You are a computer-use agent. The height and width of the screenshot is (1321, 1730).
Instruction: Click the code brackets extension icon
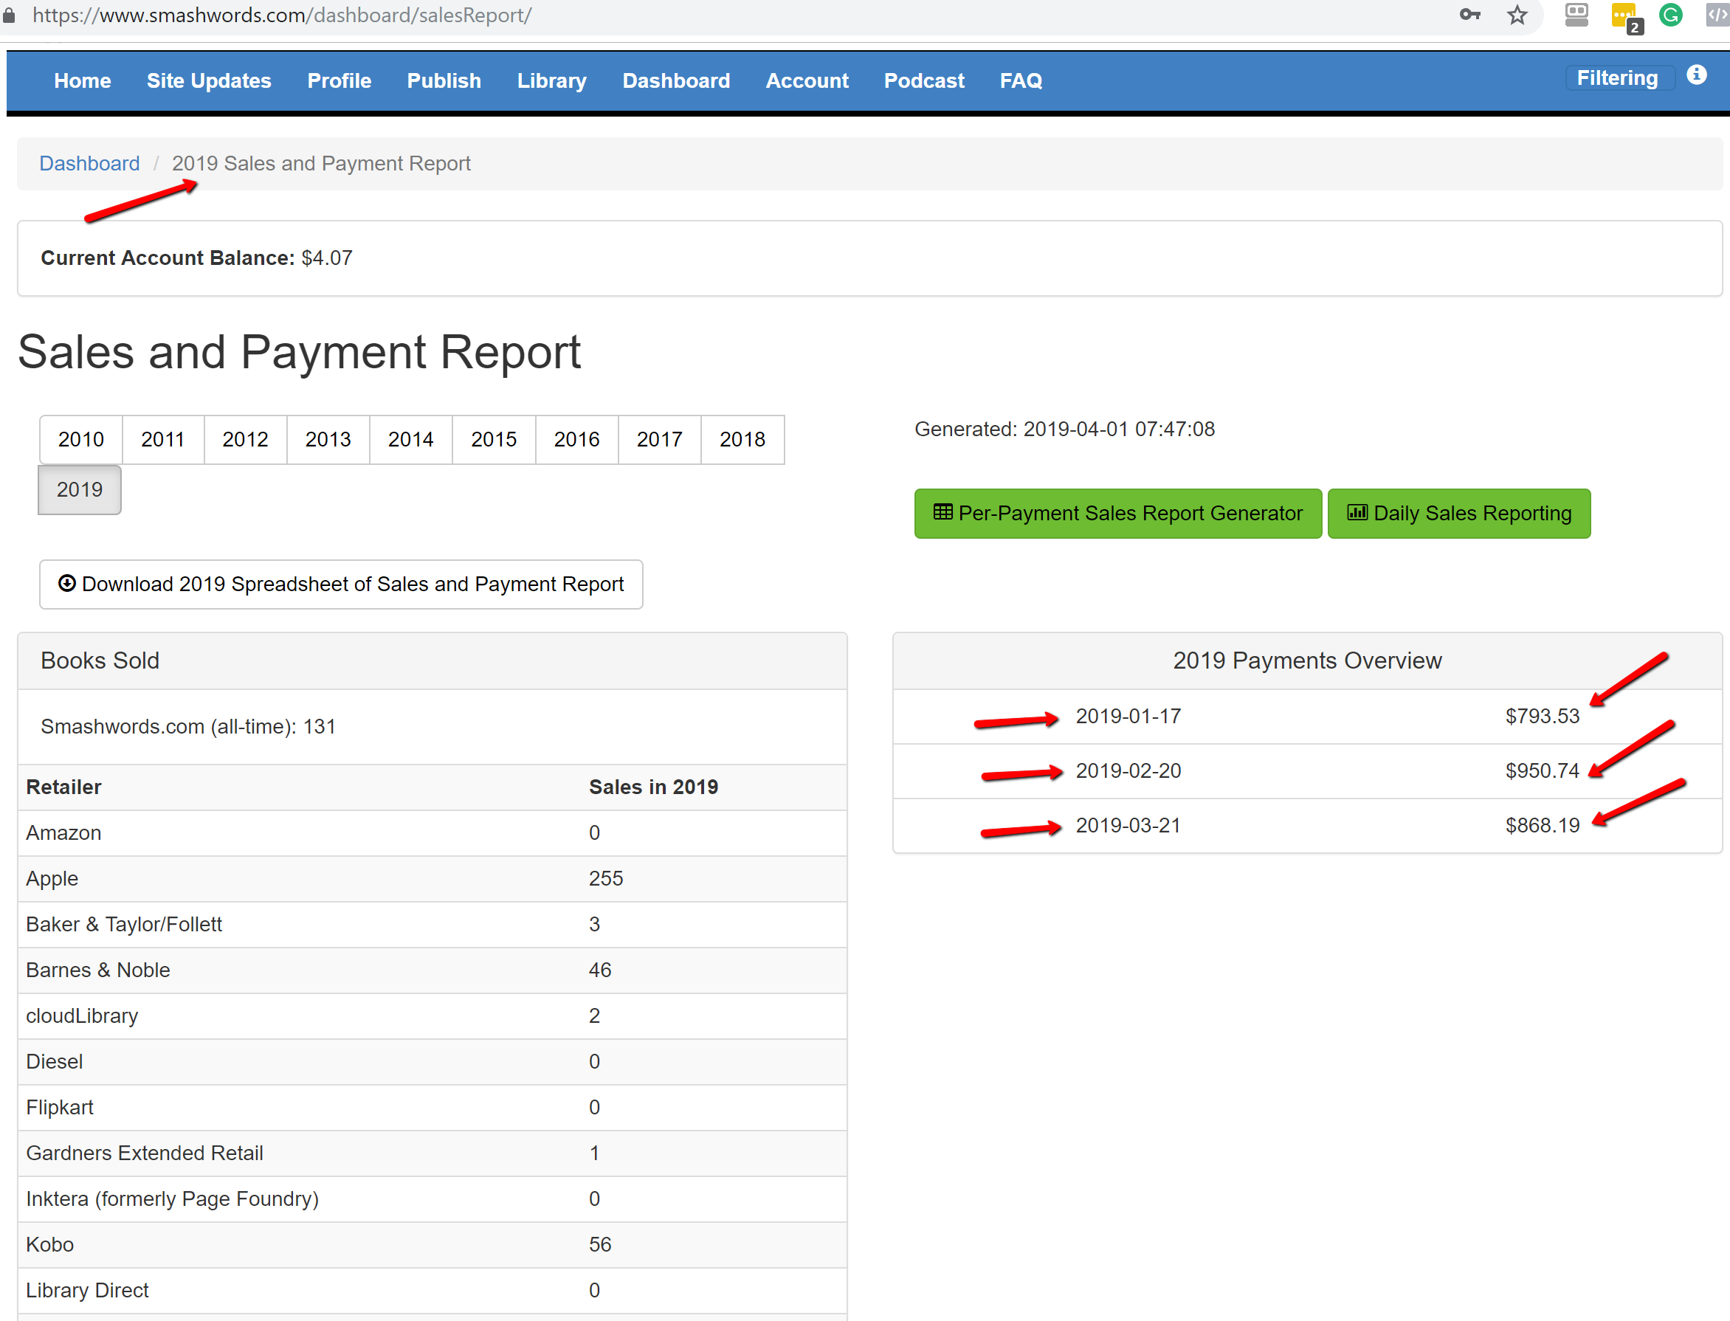[1718, 14]
